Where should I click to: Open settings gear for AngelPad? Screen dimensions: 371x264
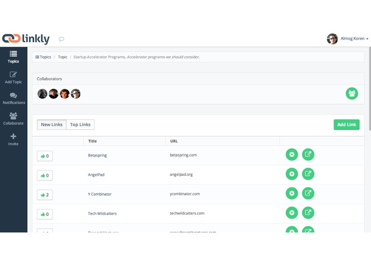292,174
